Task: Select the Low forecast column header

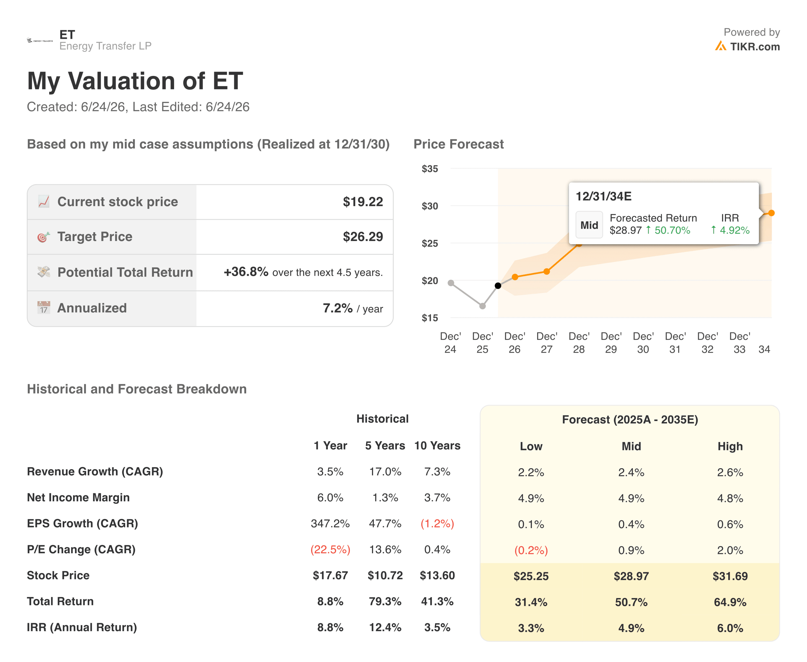Action: tap(531, 446)
